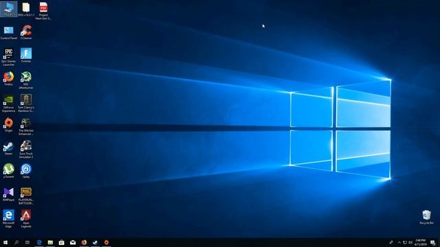The width and height of the screenshot is (440, 247).
Task: Select the Euro Truck Simulator 2 shortcut
Action: 26,150
